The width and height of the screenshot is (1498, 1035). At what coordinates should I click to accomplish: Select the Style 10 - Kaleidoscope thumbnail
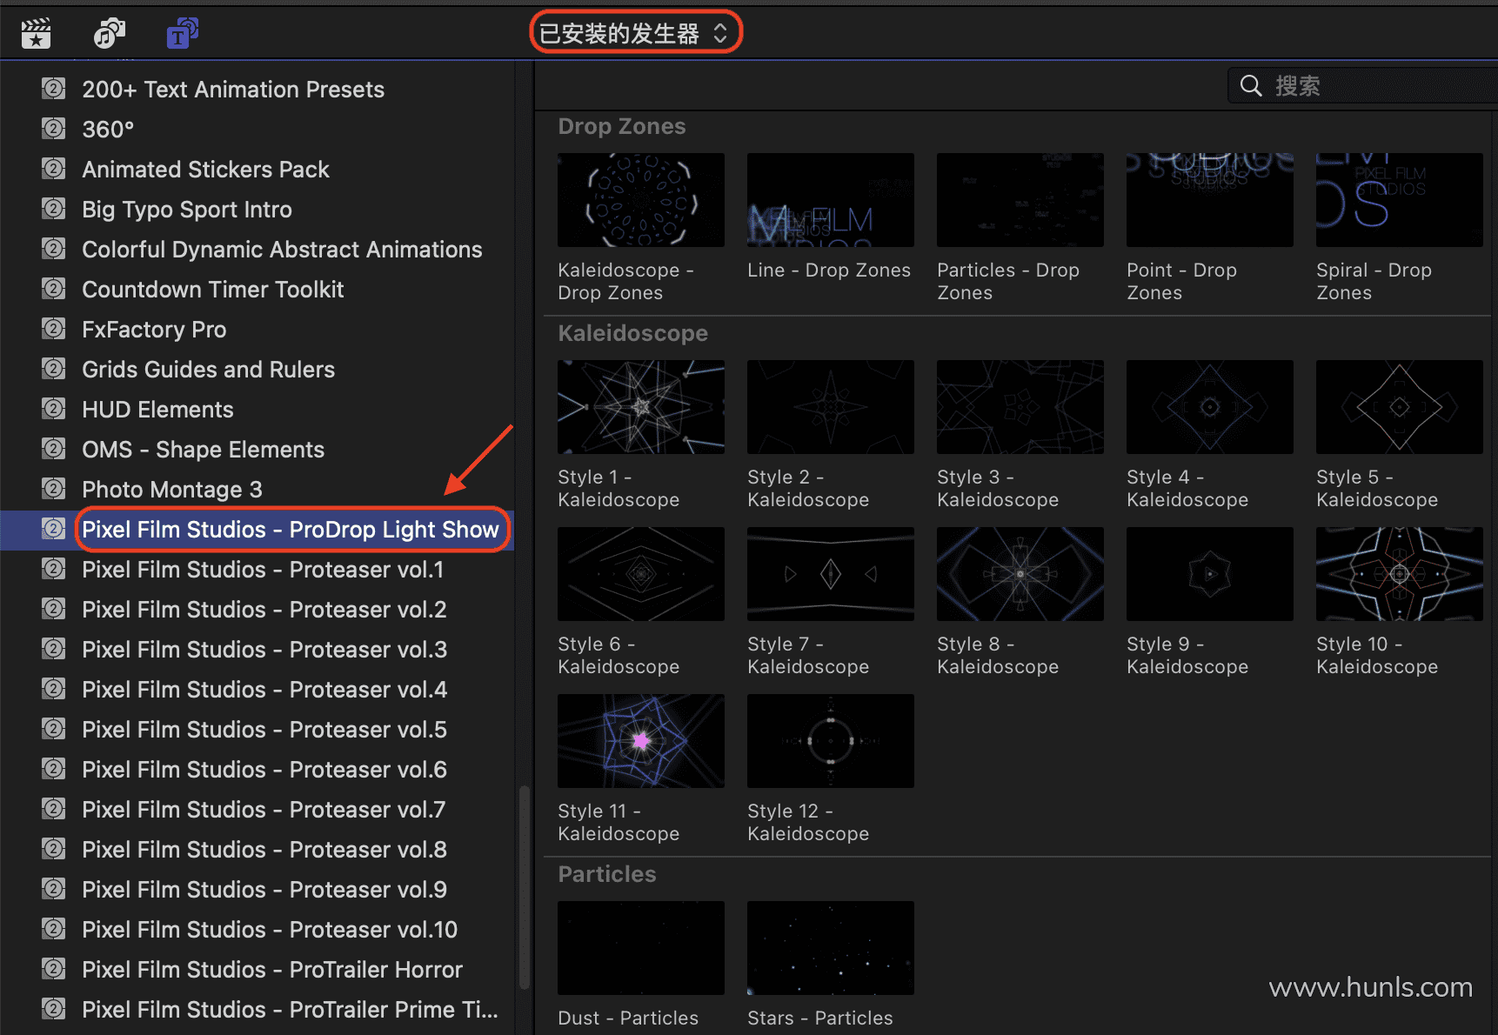[1400, 574]
